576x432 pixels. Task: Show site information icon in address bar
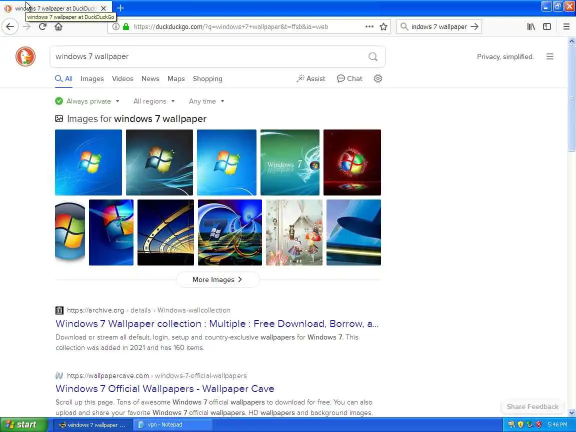[x=115, y=26]
